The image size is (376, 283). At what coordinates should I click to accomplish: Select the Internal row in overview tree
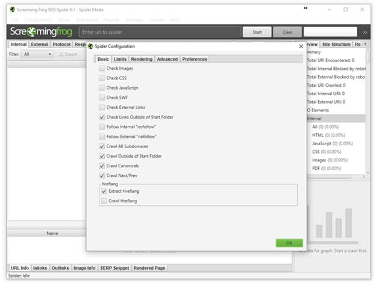pyautogui.click(x=336, y=119)
